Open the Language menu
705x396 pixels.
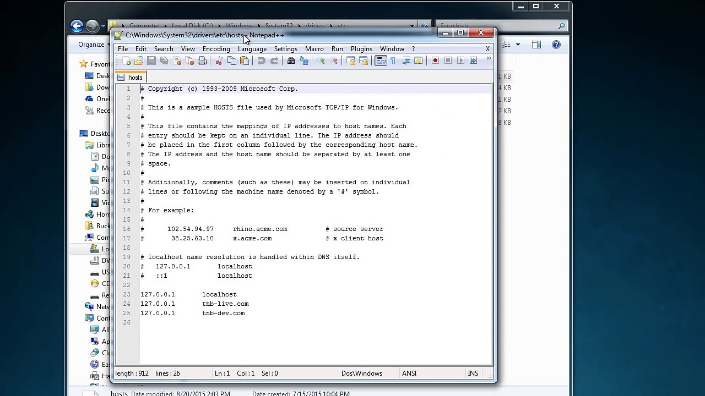coord(252,49)
